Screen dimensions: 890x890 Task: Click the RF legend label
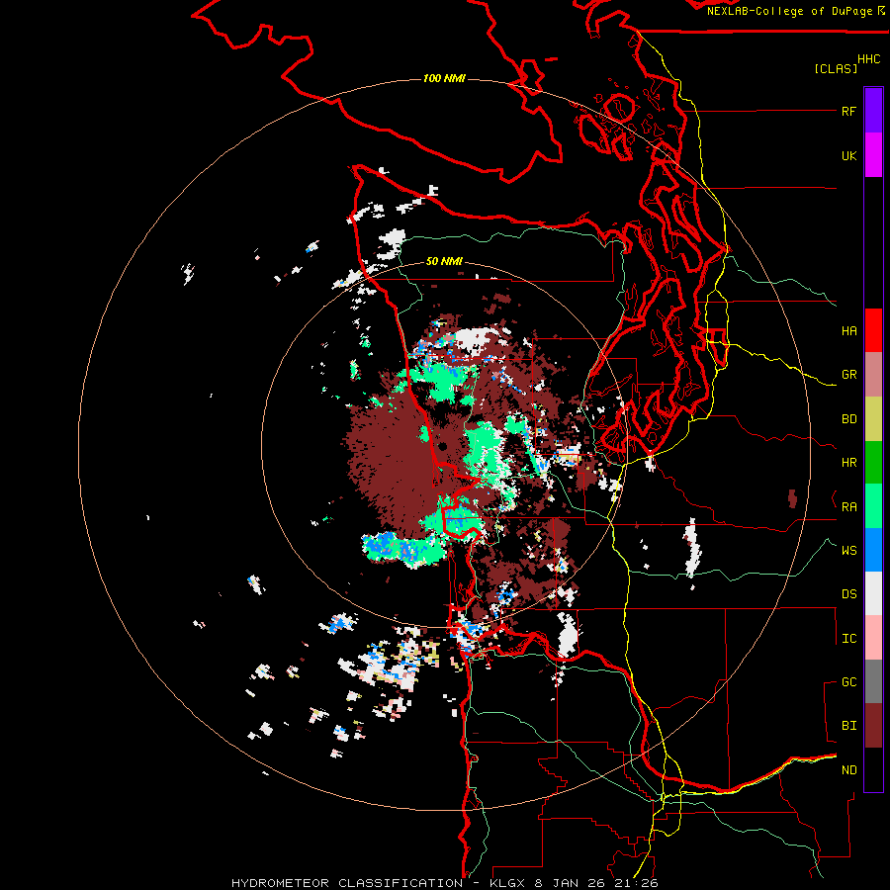pyautogui.click(x=848, y=111)
